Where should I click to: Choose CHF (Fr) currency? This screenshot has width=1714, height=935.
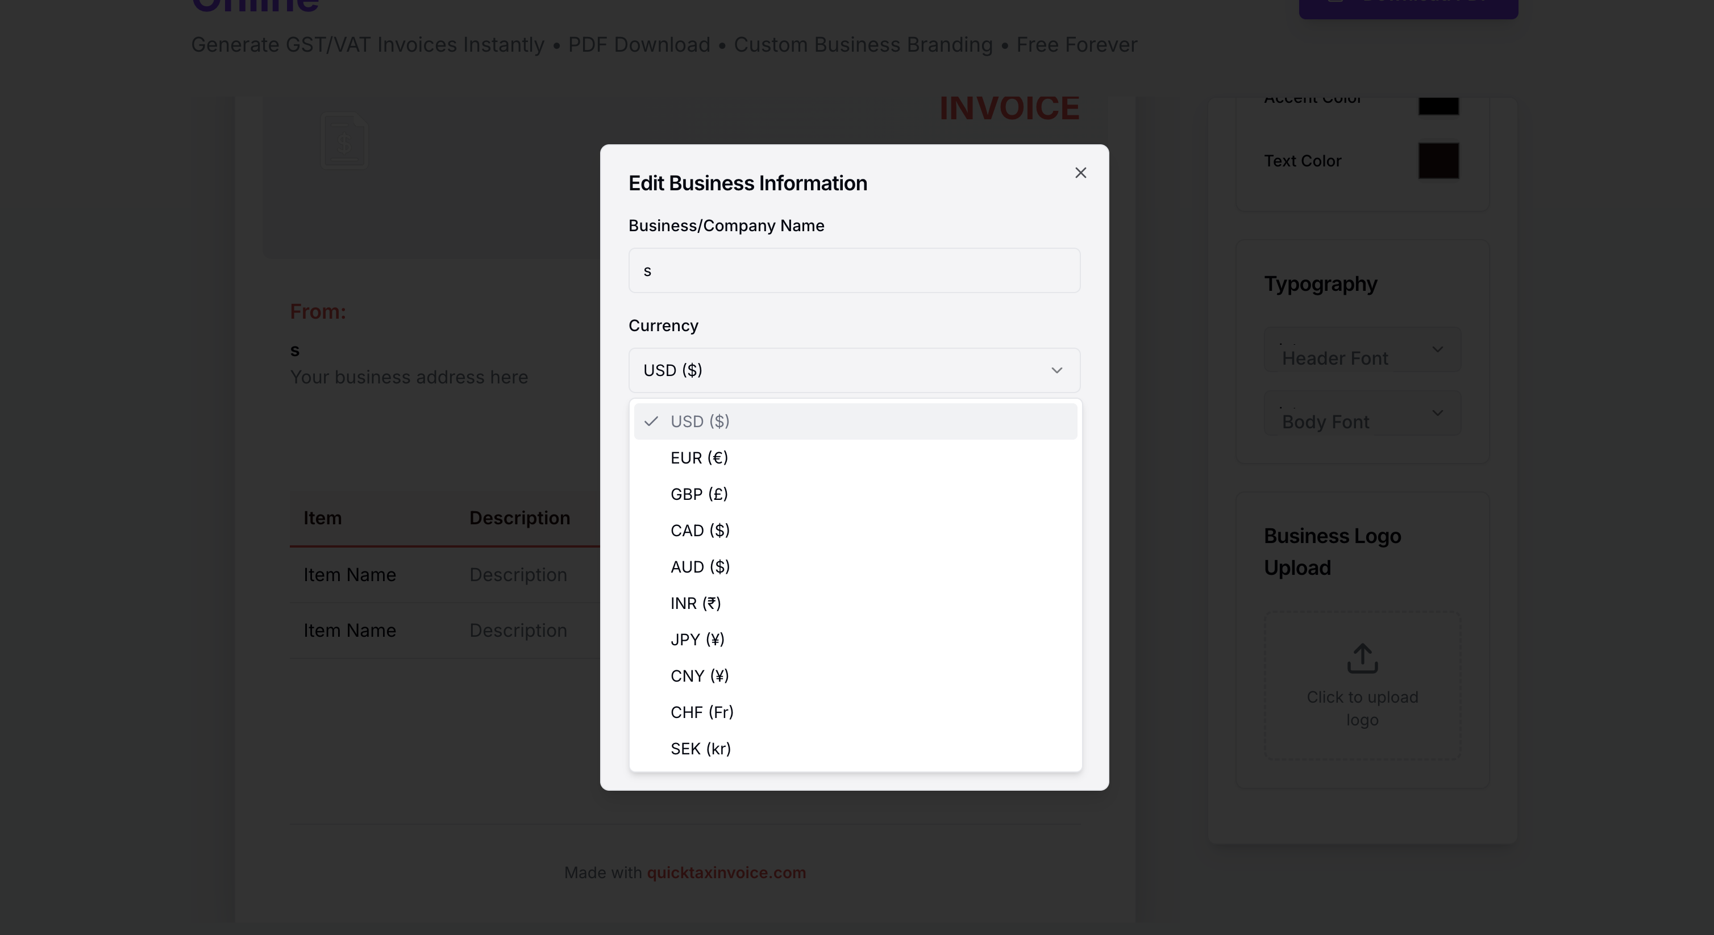pyautogui.click(x=855, y=712)
